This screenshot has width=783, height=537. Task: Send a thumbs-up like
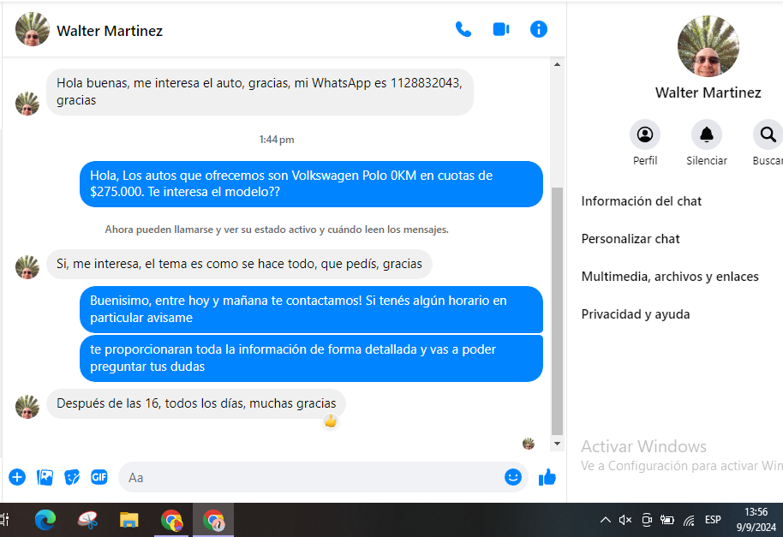click(x=547, y=477)
